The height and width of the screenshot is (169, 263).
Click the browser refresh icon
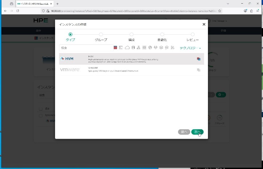tap(17, 11)
